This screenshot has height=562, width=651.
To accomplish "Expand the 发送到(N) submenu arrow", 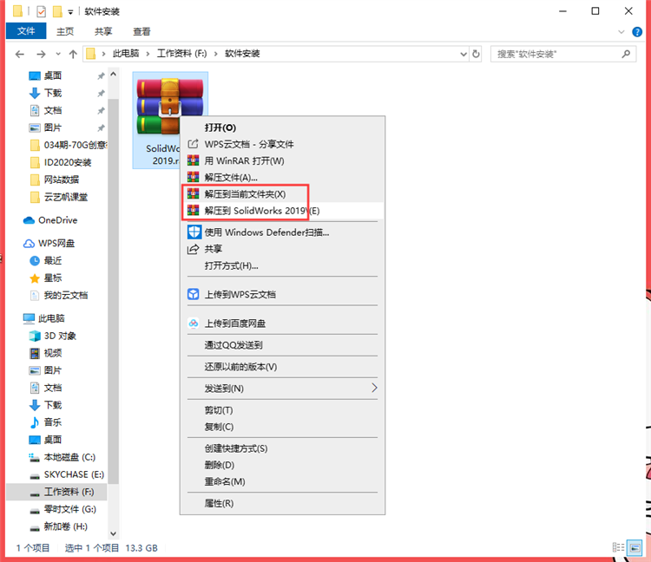I will [x=374, y=388].
